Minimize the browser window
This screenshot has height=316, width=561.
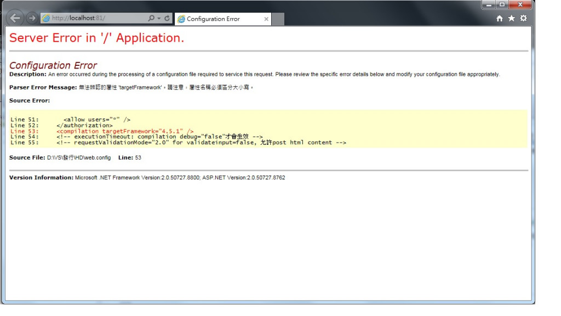pos(489,4)
